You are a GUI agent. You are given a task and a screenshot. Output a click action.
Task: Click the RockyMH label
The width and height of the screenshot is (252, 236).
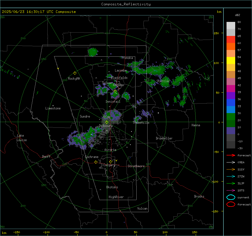pos(74,79)
